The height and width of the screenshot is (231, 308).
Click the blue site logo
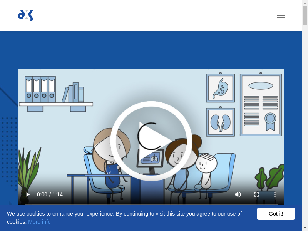click(x=25, y=15)
